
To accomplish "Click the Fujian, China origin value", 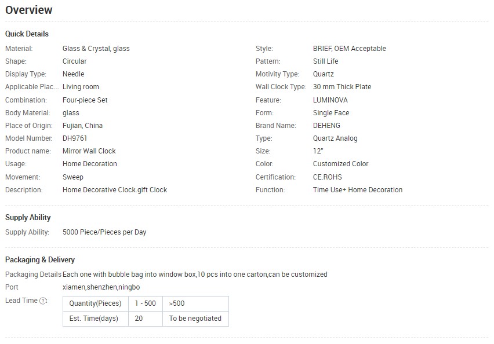I will [x=82, y=126].
